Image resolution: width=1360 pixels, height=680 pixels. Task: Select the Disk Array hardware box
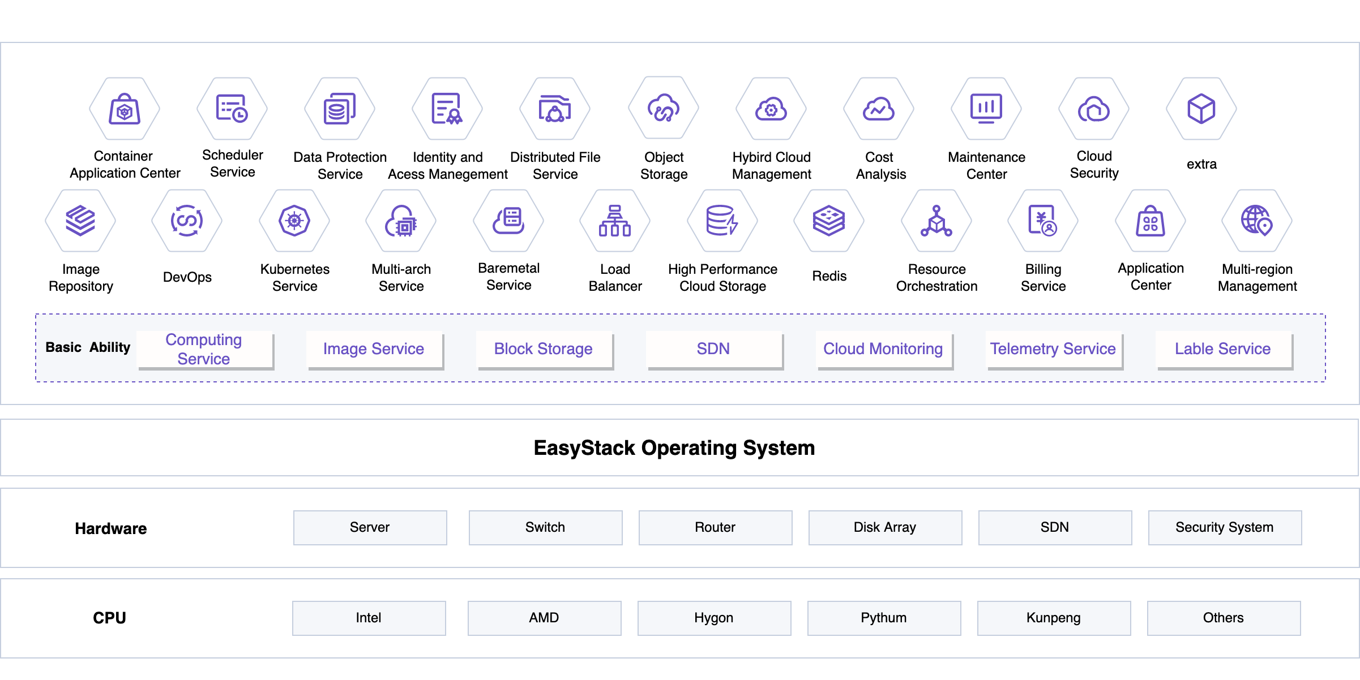(x=885, y=527)
